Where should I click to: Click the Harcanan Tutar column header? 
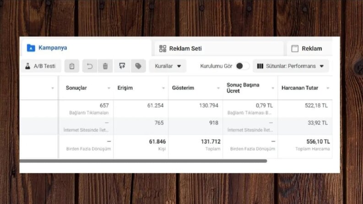pyautogui.click(x=300, y=88)
